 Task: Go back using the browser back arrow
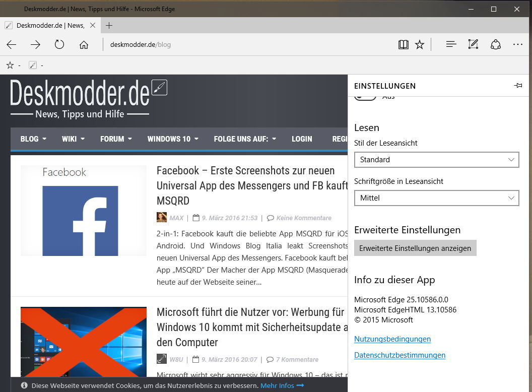coord(12,44)
